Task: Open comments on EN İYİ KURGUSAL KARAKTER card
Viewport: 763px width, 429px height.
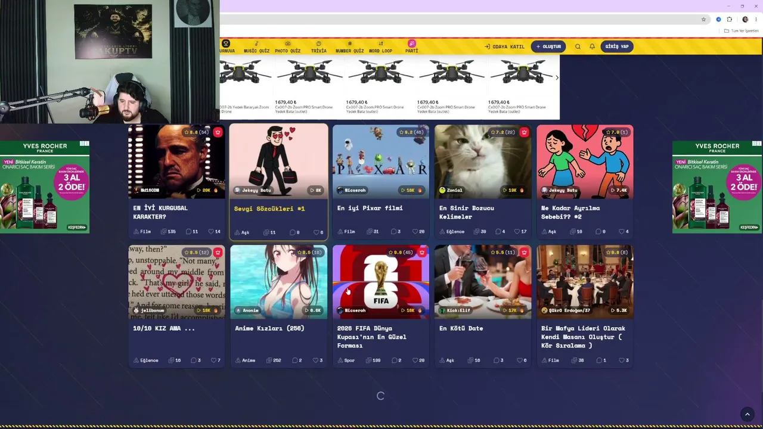Action: click(192, 232)
